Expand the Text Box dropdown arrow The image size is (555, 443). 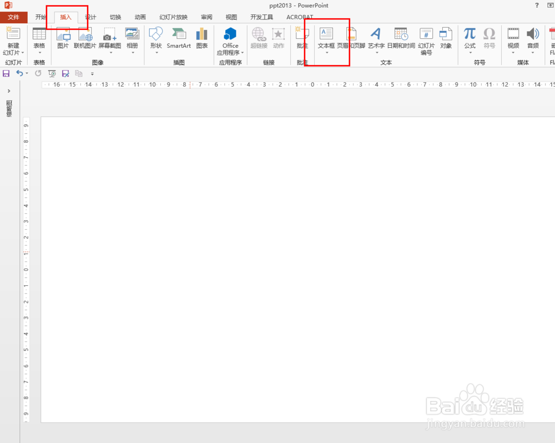(x=327, y=53)
